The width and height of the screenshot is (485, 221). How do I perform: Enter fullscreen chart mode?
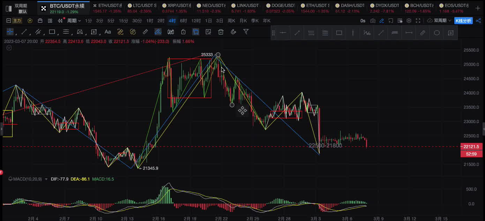point(418,21)
